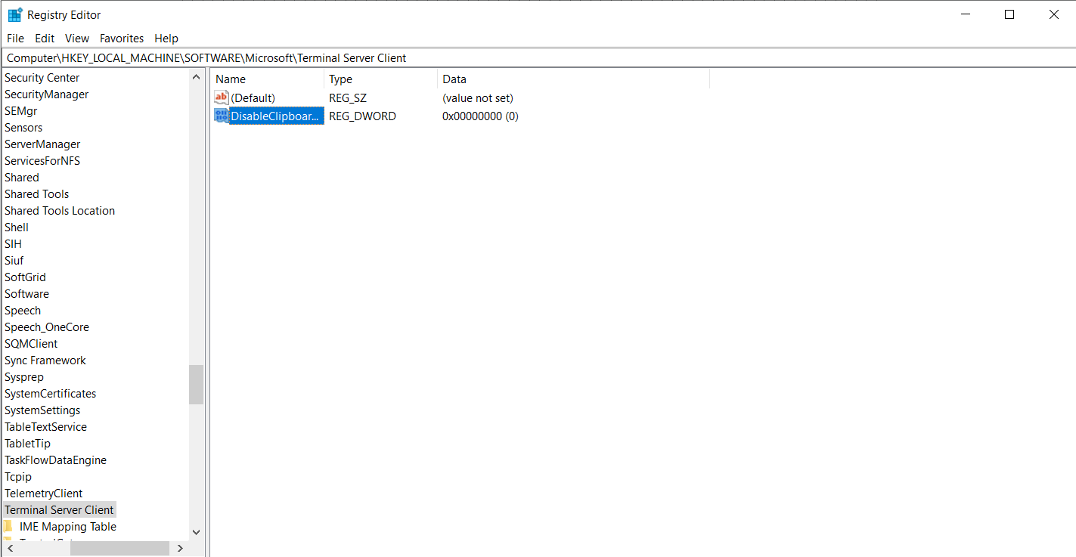The height and width of the screenshot is (557, 1076).
Task: Click the 0x00000000 (0) data cell
Action: pos(480,116)
